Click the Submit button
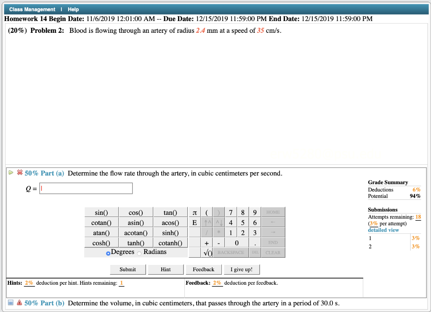This screenshot has width=431, height=312. click(x=128, y=269)
